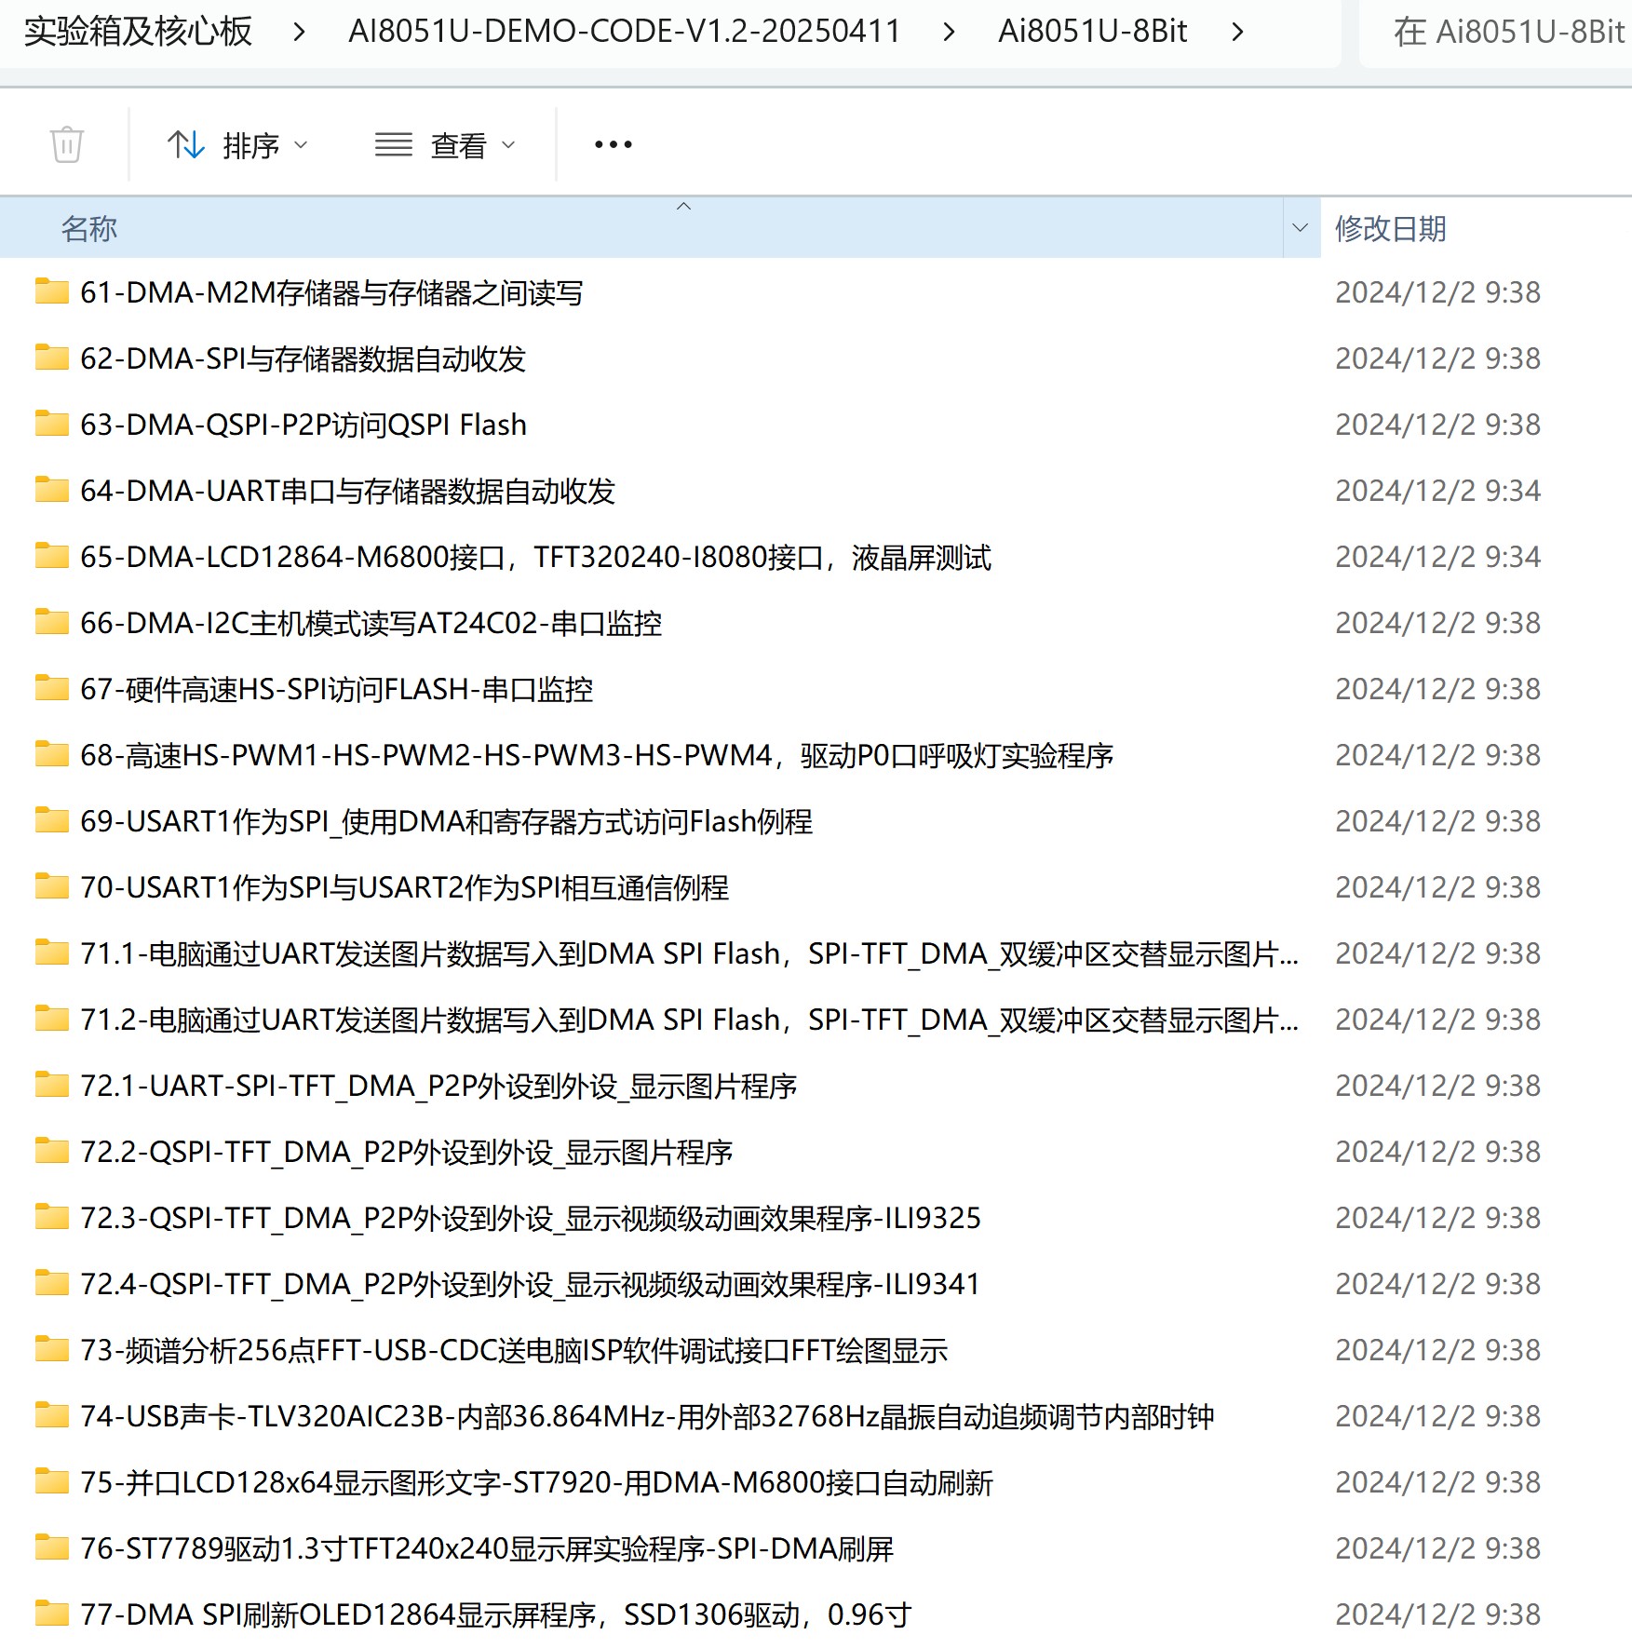
Task: Select folder name 61-DMA-M2M存储器与存储器之间读写
Action: point(331,293)
